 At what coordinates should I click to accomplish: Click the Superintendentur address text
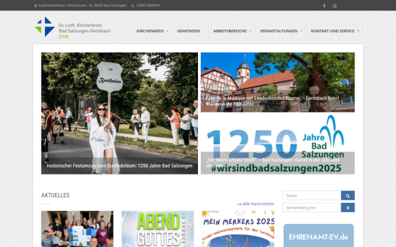[x=82, y=5]
